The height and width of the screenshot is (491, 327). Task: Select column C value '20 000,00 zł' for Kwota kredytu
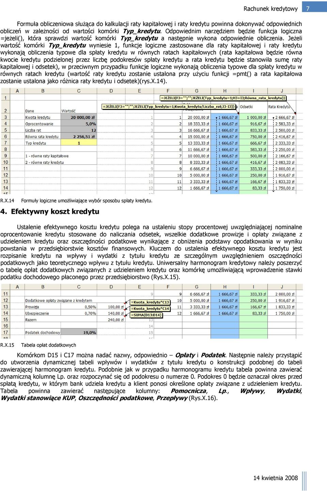[79, 117]
